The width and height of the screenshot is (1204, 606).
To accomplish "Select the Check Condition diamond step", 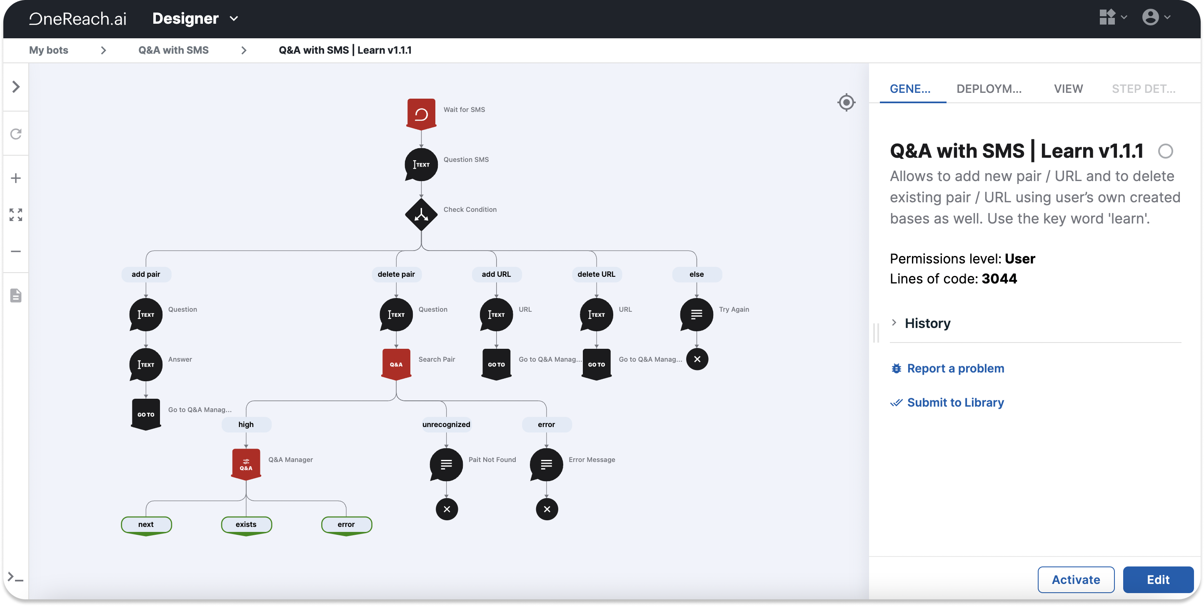I will (421, 215).
